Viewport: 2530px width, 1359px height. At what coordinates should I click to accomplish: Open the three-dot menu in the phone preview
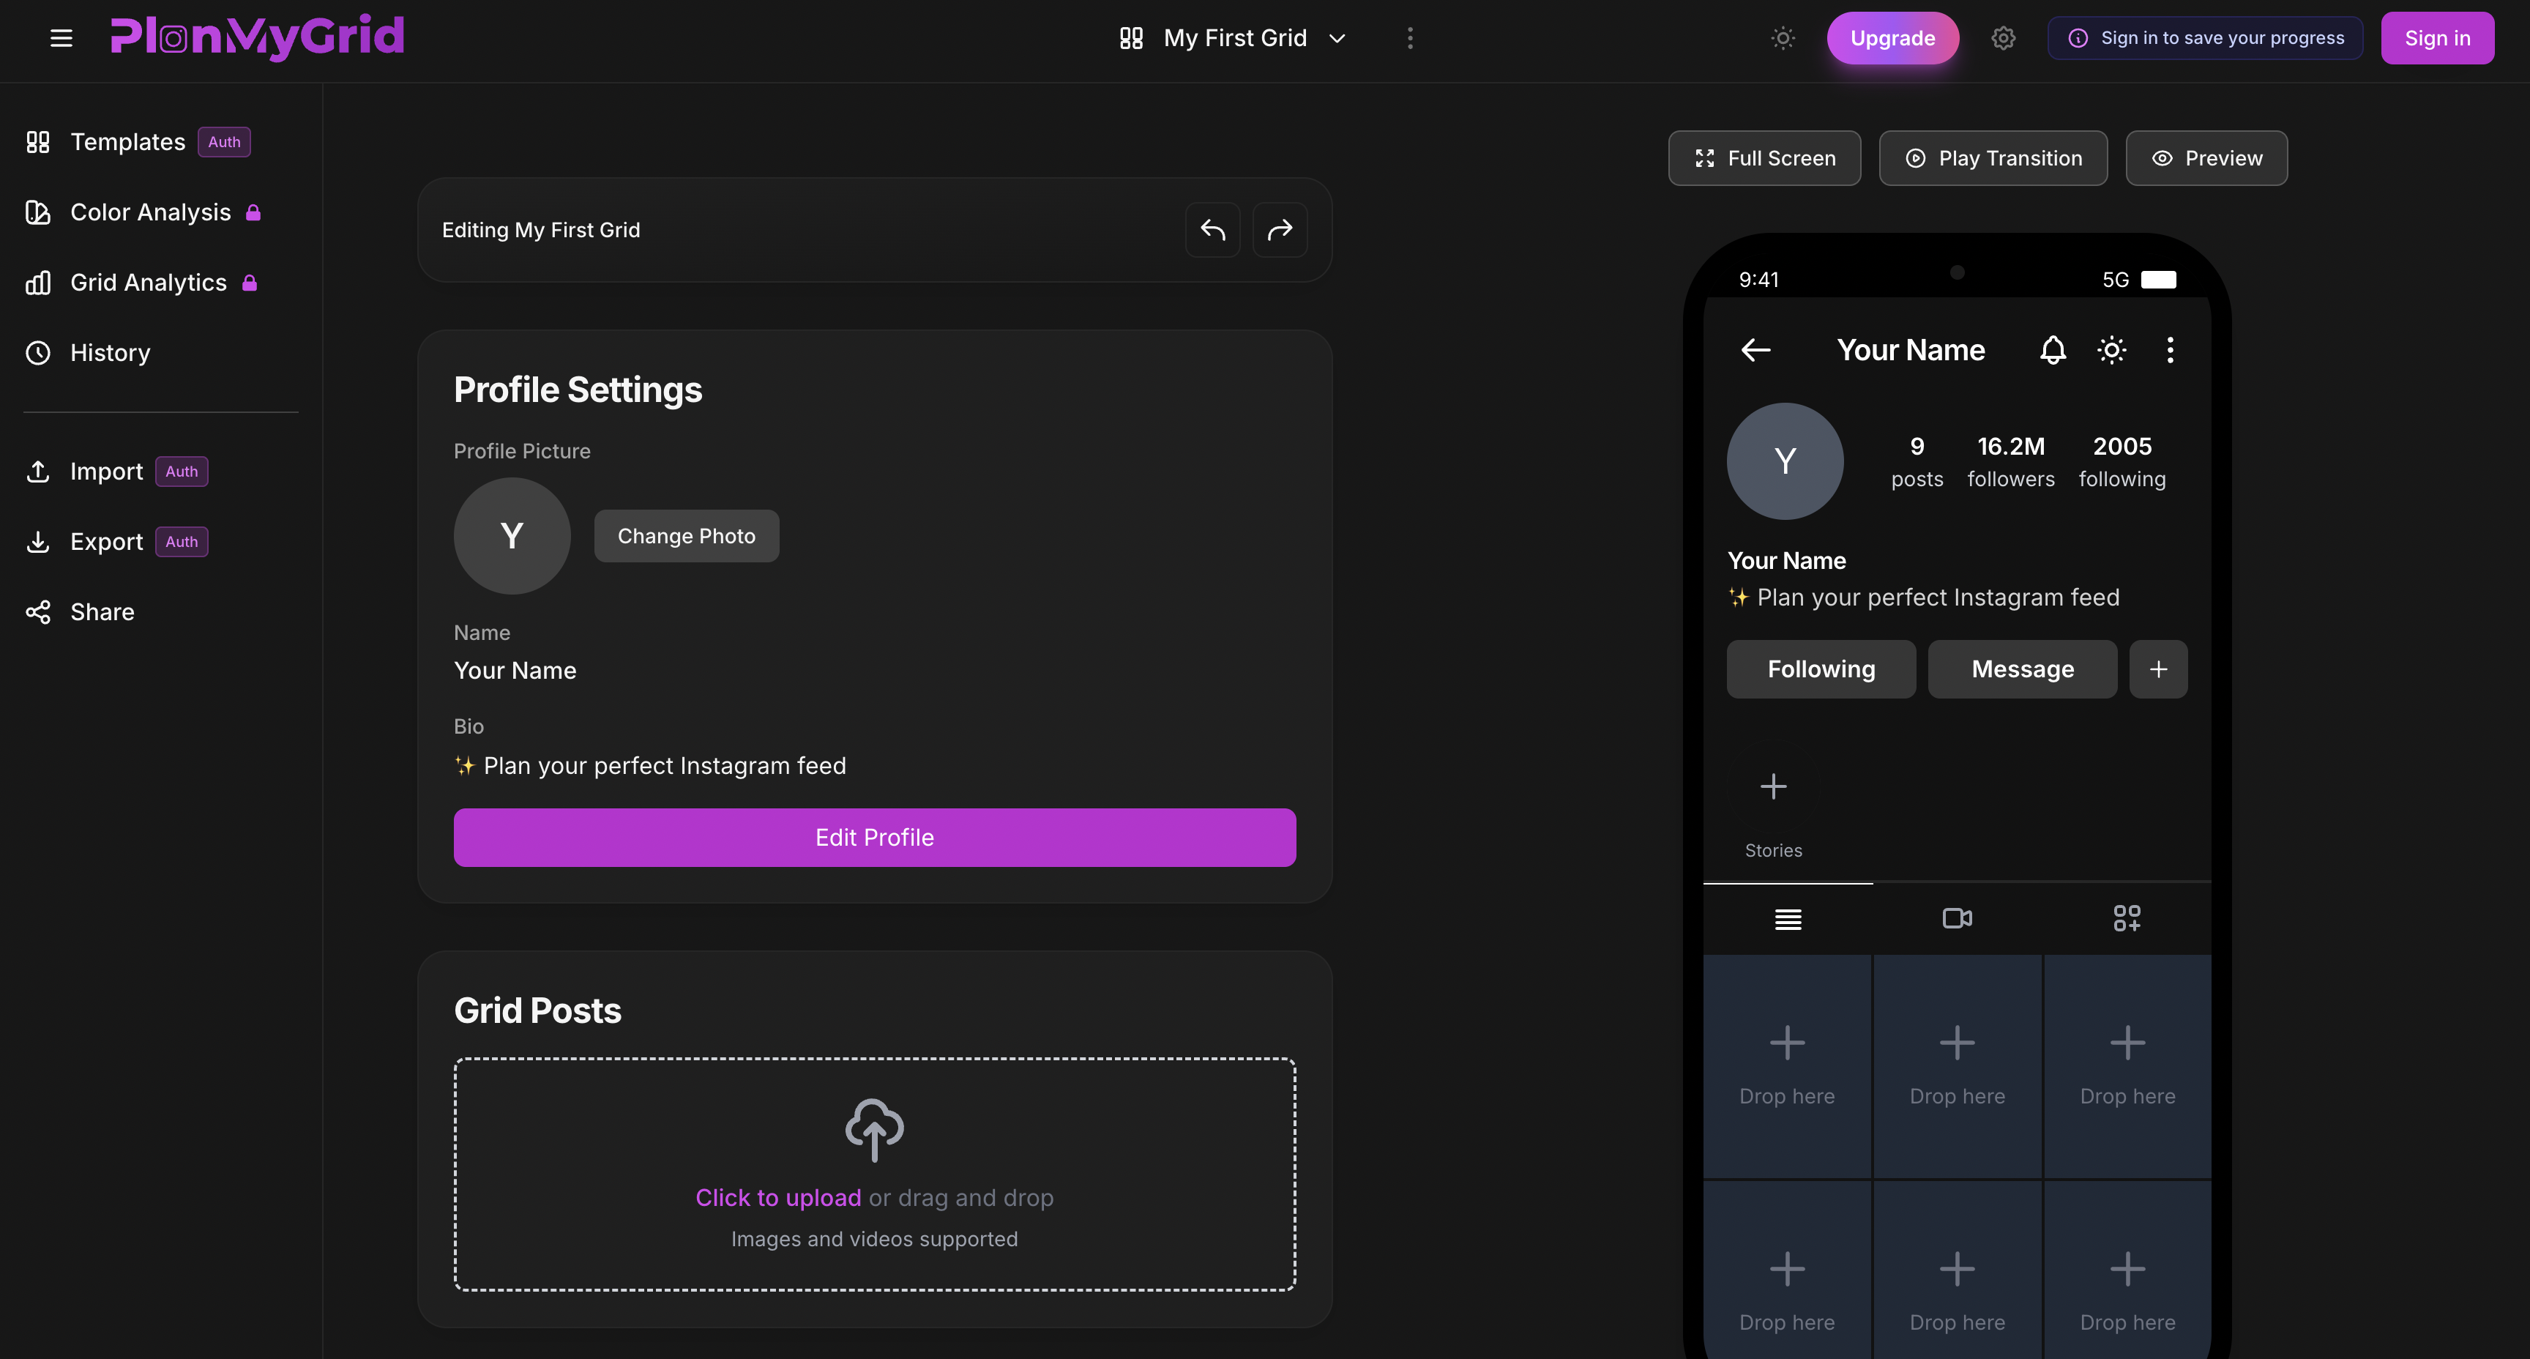tap(2171, 350)
